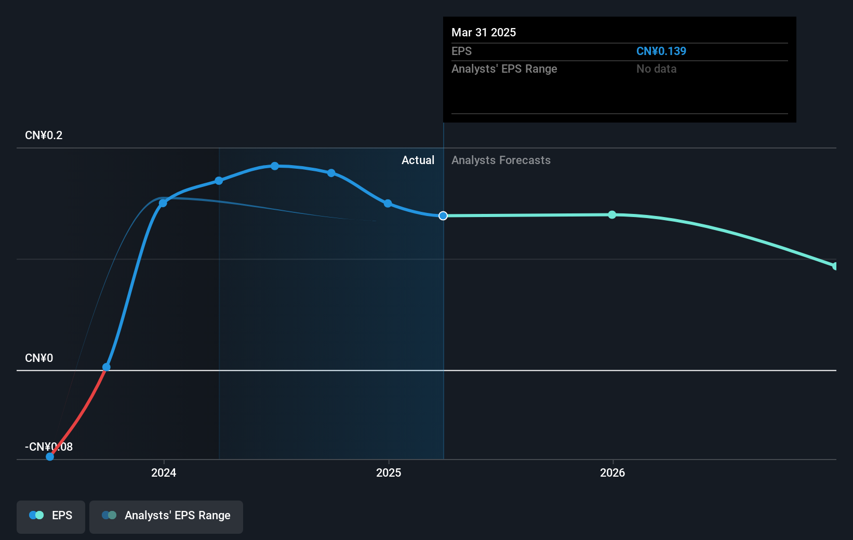This screenshot has width=853, height=540.
Task: Click the CN¥0.139 EPS value in tooltip
Action: coord(661,51)
